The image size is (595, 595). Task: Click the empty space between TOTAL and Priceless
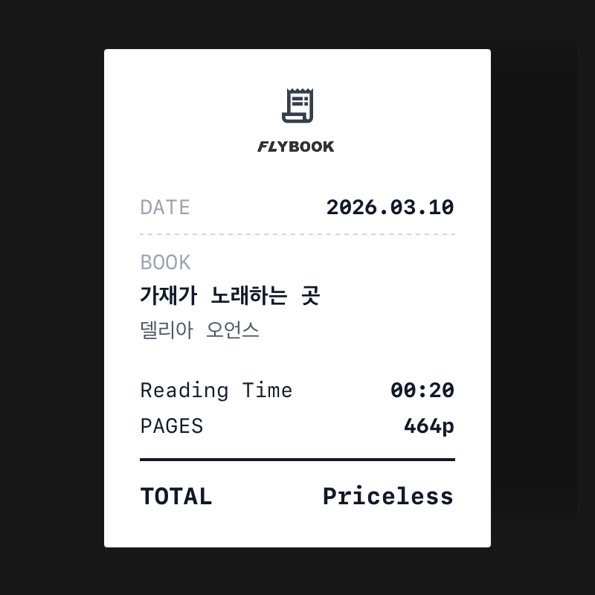tap(268, 496)
